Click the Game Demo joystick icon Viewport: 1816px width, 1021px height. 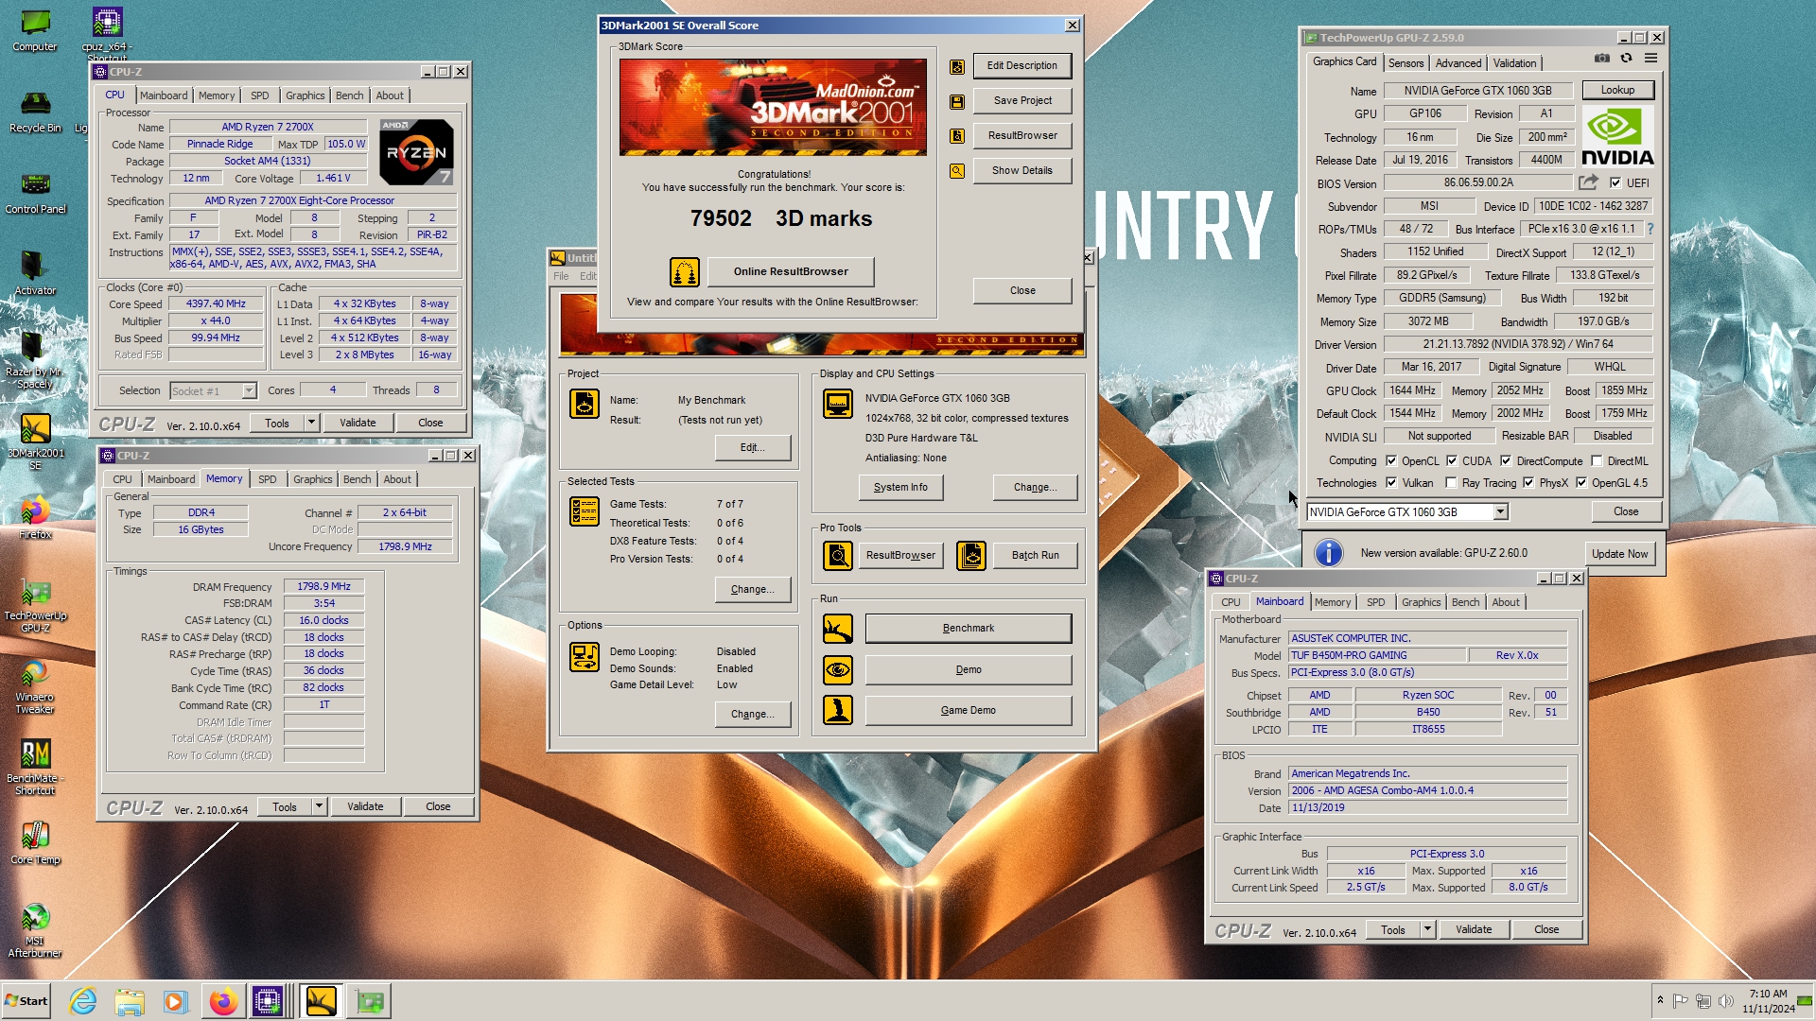click(x=838, y=710)
